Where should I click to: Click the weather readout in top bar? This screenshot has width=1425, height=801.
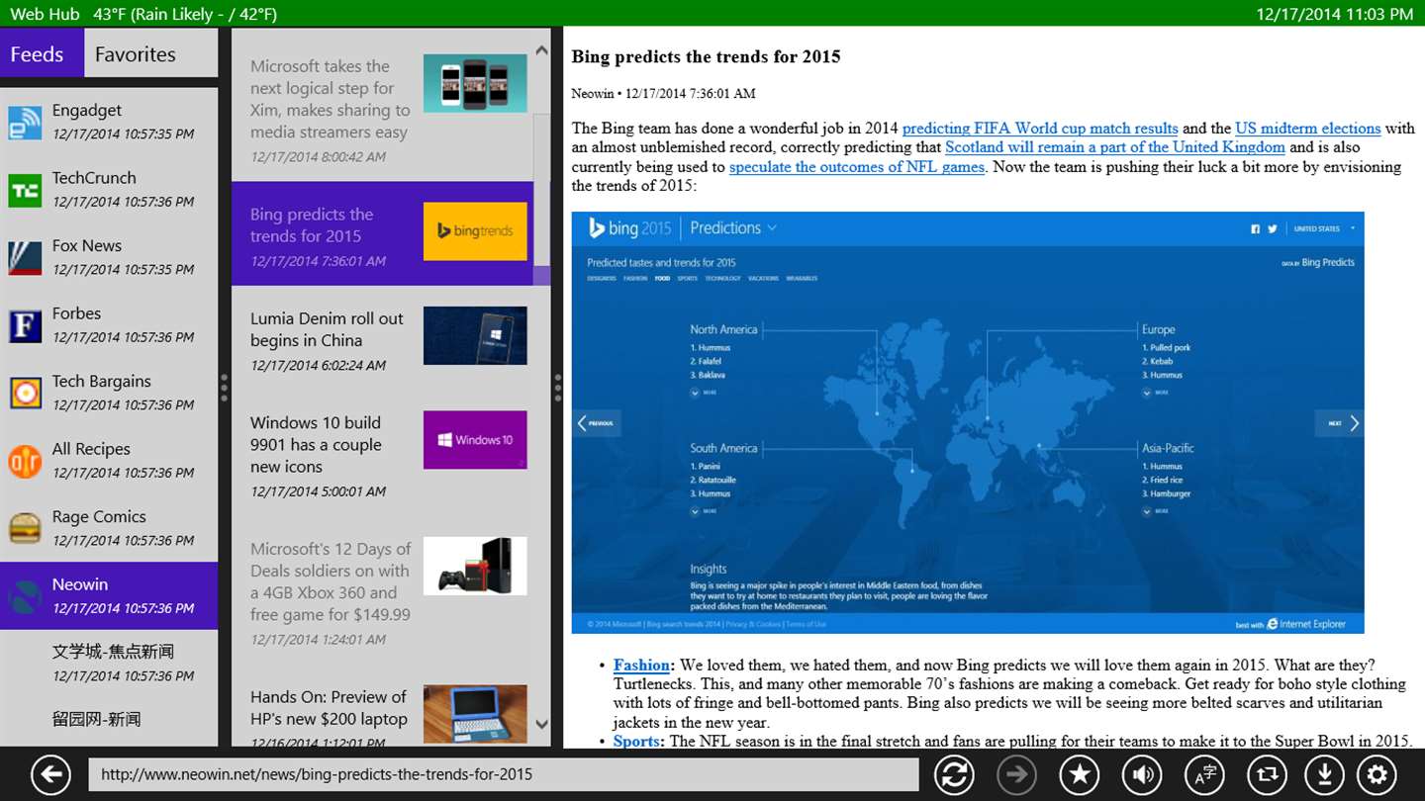[185, 14]
